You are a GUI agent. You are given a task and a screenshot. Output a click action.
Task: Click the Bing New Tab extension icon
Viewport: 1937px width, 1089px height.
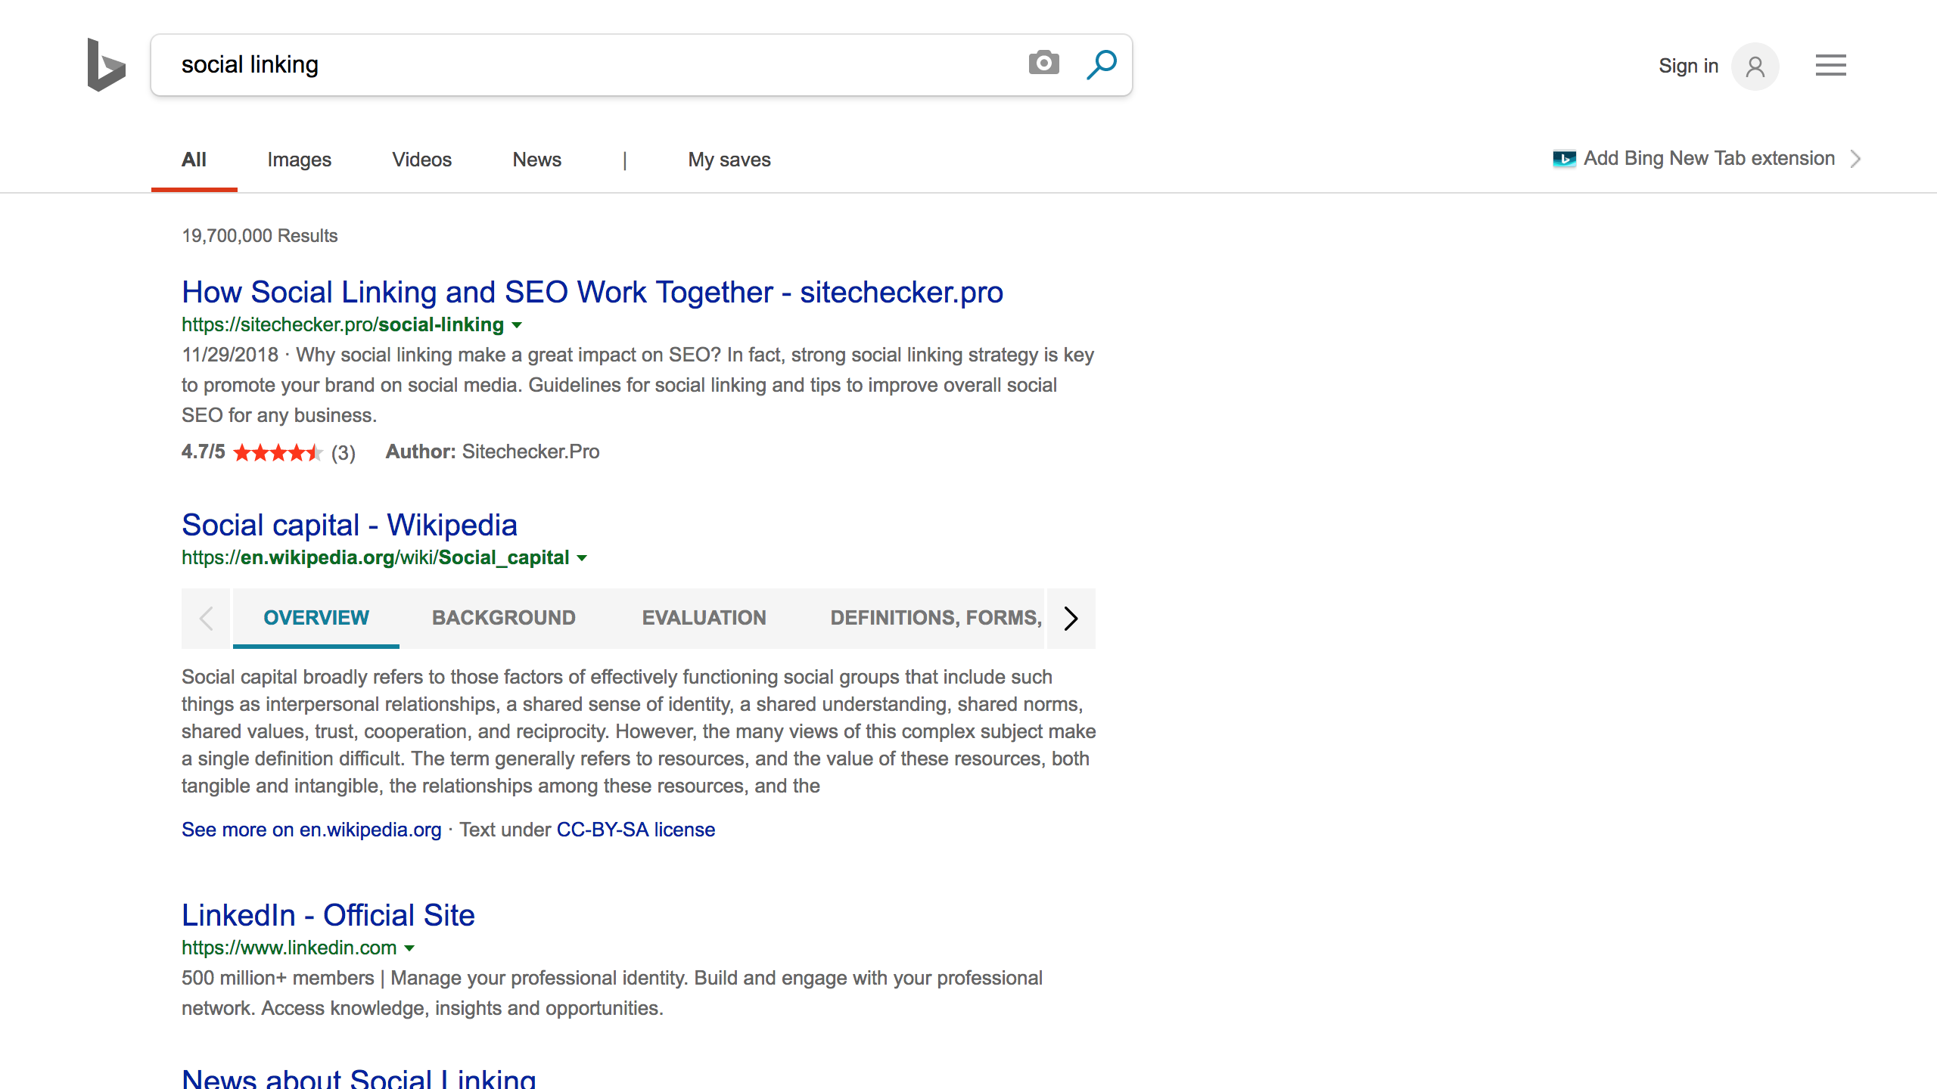1565,157
